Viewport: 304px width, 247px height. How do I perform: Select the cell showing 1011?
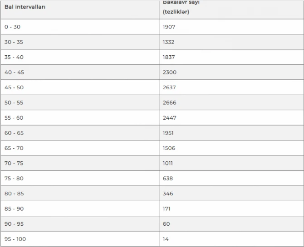(x=231, y=163)
